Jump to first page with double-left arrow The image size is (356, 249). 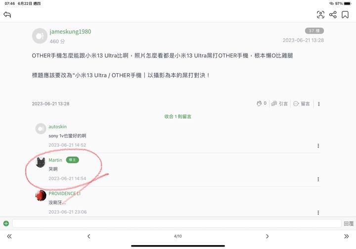coord(9,236)
